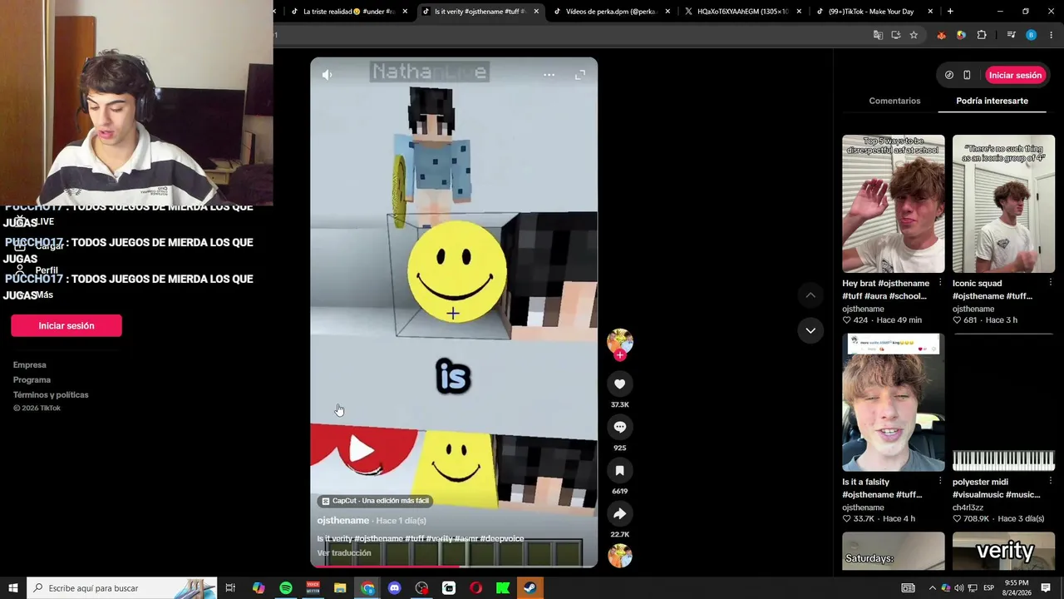
Task: Open the Opera browser taskbar icon
Action: (475, 588)
